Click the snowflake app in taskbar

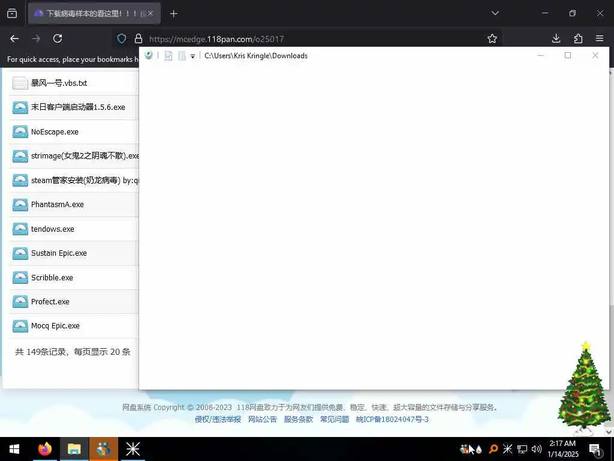coord(133,449)
